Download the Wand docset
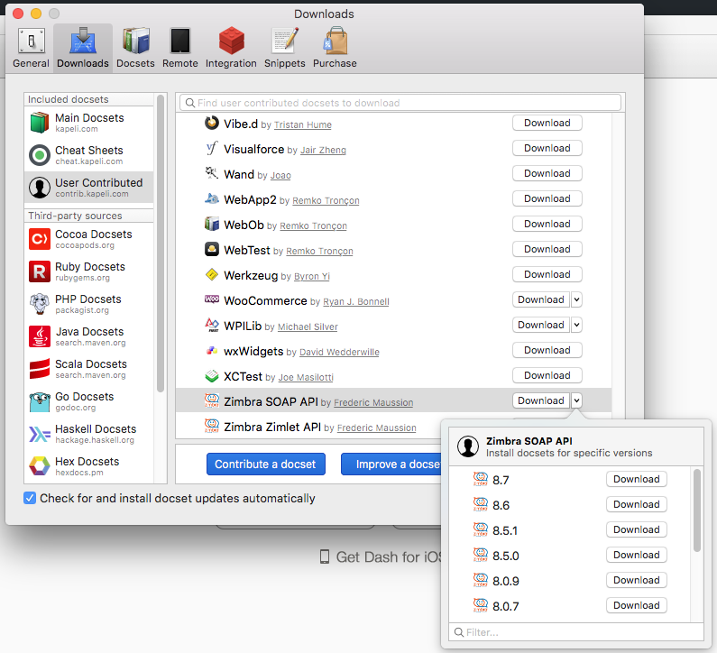The image size is (717, 653). pyautogui.click(x=547, y=173)
